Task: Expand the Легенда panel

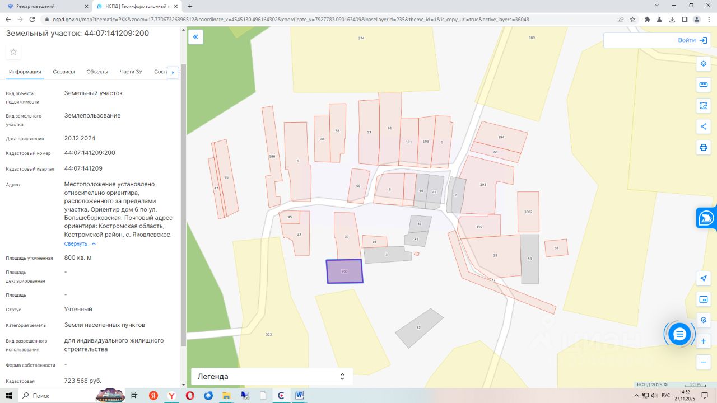Action: [272, 377]
